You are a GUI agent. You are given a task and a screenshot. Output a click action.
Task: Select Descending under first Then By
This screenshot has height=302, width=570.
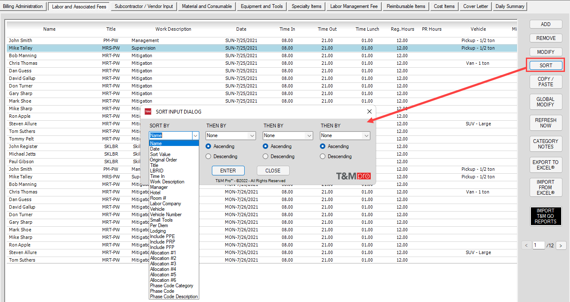tap(222, 156)
